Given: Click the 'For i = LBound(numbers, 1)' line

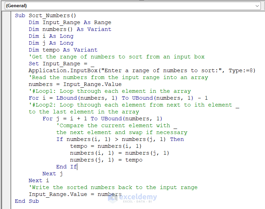Looking at the screenshot, I should pyautogui.click(x=118, y=98).
